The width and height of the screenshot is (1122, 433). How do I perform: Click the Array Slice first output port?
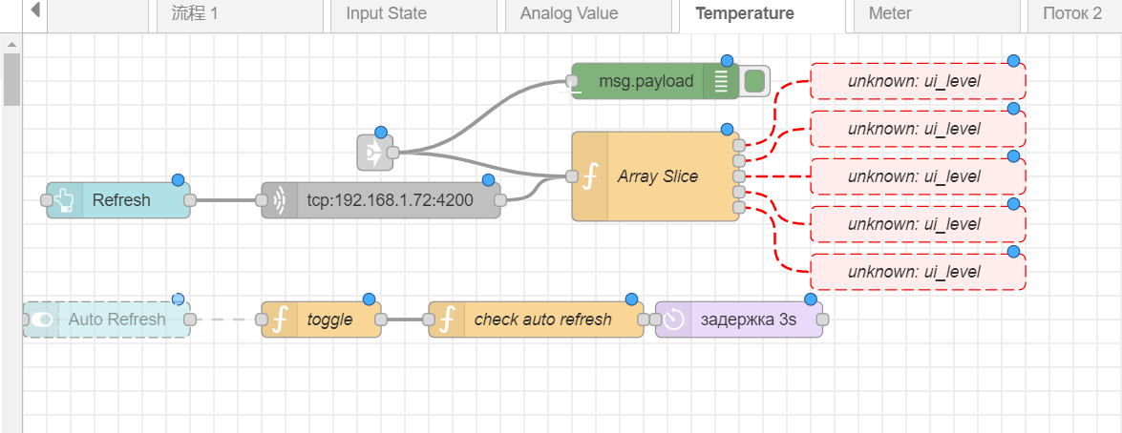point(739,146)
